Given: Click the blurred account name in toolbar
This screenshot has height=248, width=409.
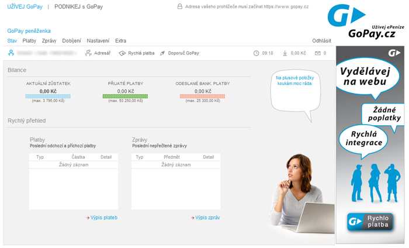Looking at the screenshot, I should [x=46, y=53].
